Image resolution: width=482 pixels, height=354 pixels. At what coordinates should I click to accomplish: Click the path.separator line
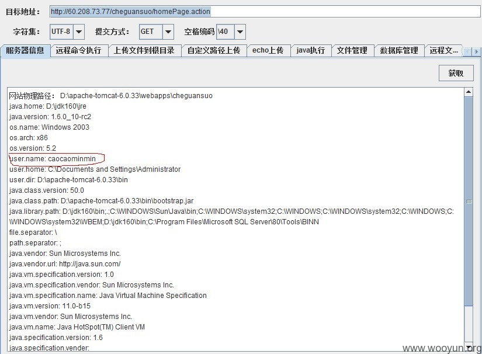point(36,243)
